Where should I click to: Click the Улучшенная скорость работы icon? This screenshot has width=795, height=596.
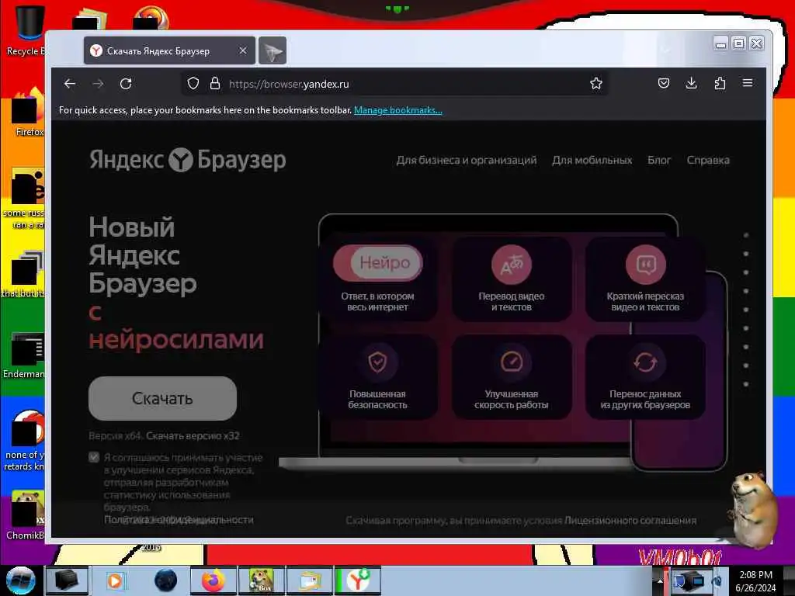tap(512, 362)
